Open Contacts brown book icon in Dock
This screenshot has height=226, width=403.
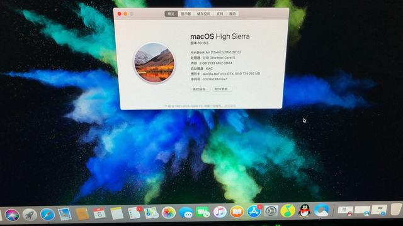(x=82, y=213)
